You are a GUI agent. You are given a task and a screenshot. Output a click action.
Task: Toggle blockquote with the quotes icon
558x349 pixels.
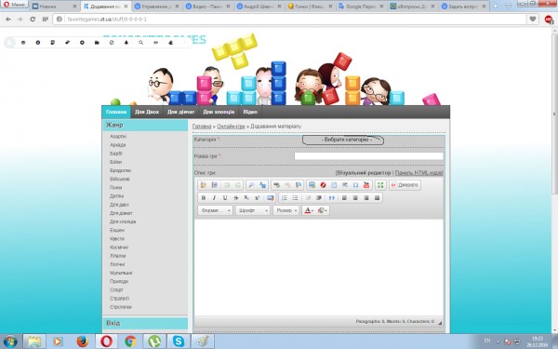[x=332, y=197]
